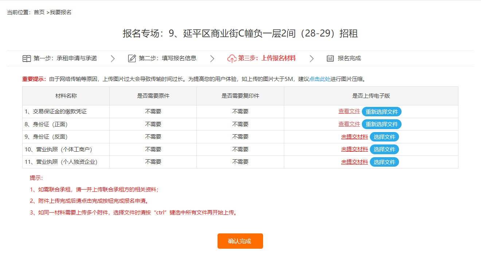Viewport: 481px width, 256px height.
Task: Reselect file for 交易保证金的缴款凭证
Action: pos(382,112)
